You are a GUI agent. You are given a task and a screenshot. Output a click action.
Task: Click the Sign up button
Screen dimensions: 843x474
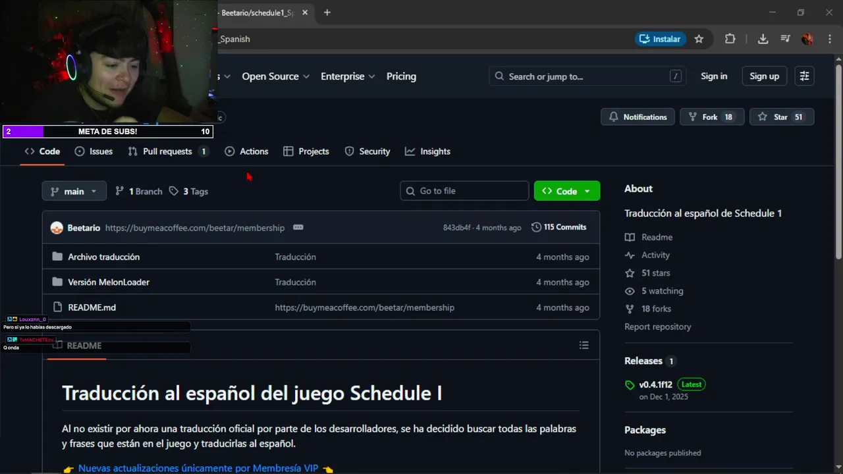tap(764, 76)
